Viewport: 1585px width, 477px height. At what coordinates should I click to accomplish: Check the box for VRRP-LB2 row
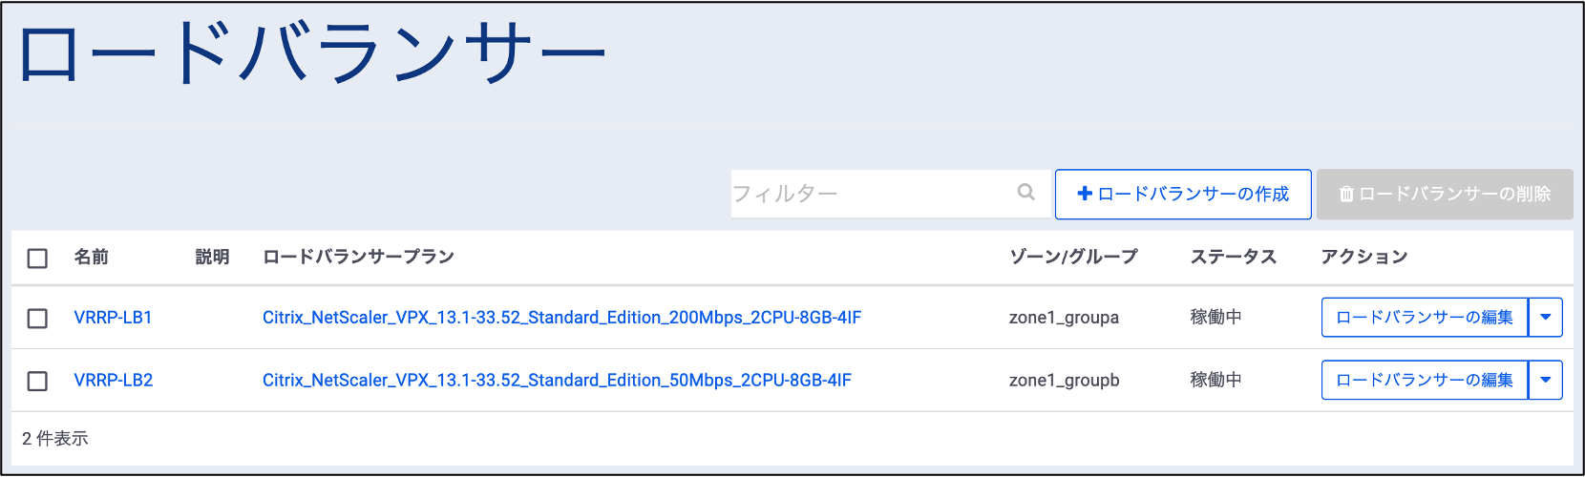tap(37, 381)
